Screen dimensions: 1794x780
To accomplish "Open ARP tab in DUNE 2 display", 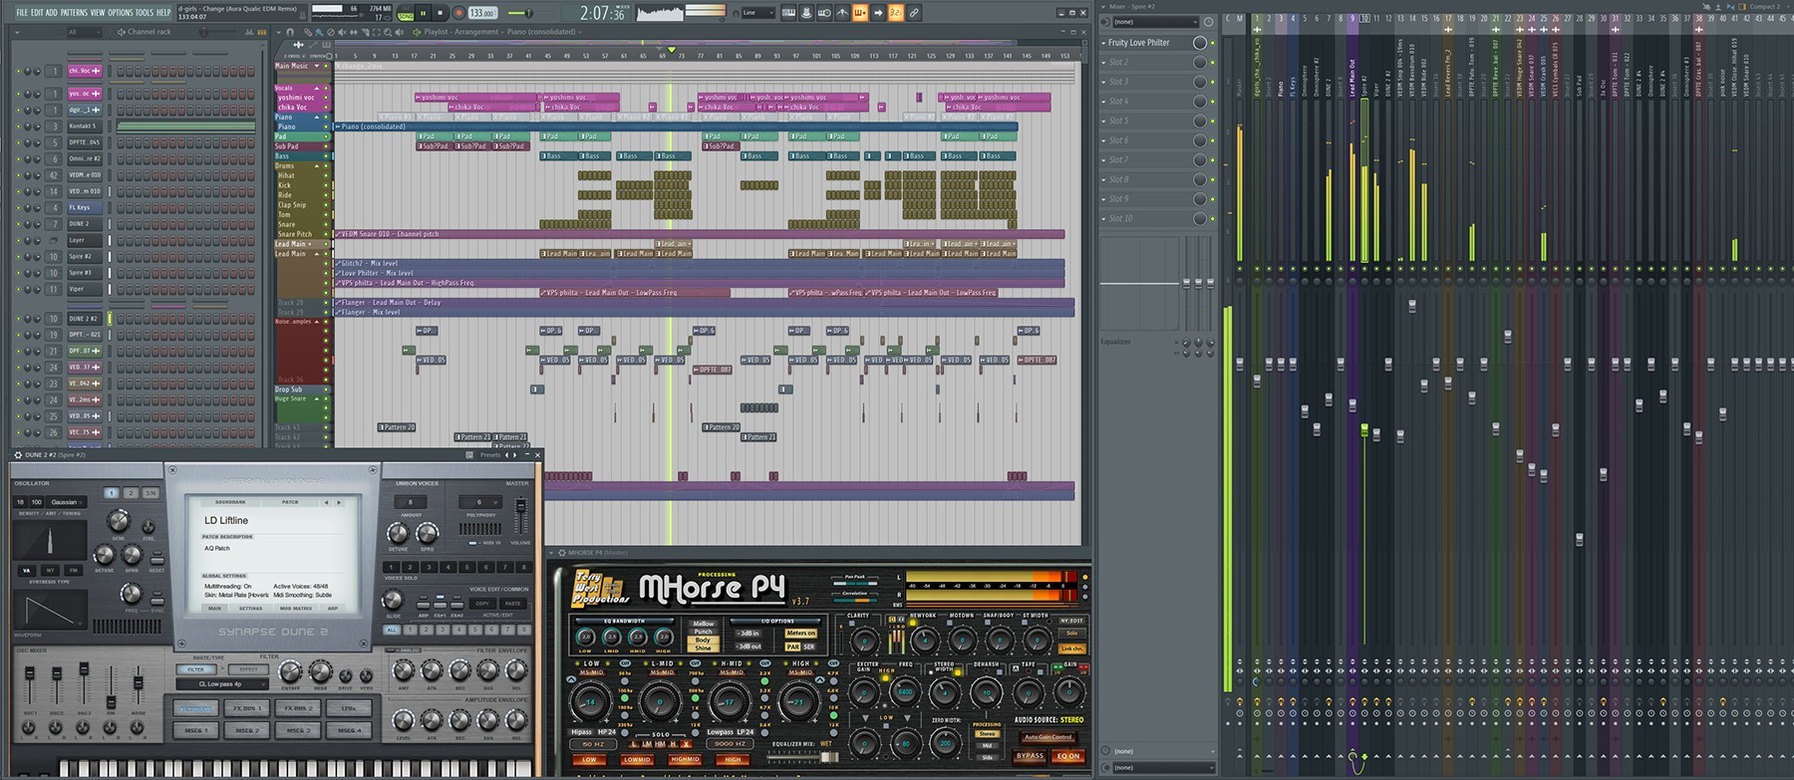I will [333, 609].
